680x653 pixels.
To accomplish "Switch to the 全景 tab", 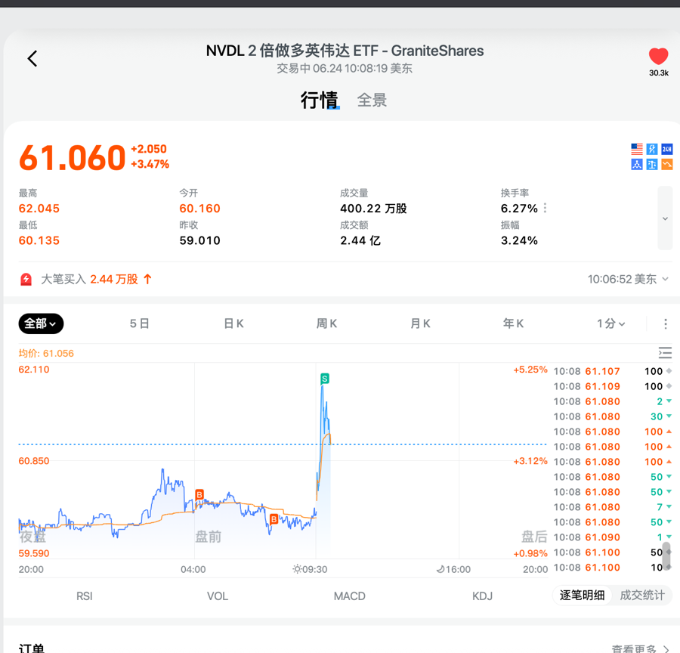I will click(372, 101).
